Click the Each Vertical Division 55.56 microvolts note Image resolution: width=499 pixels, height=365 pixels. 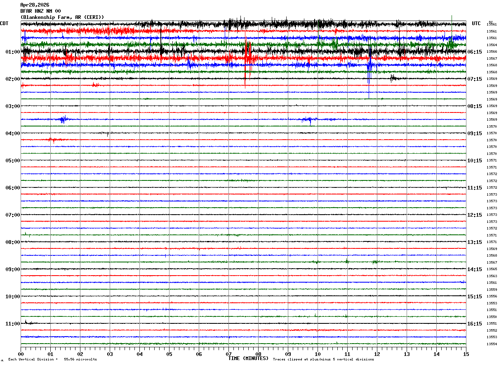[x=52, y=360]
